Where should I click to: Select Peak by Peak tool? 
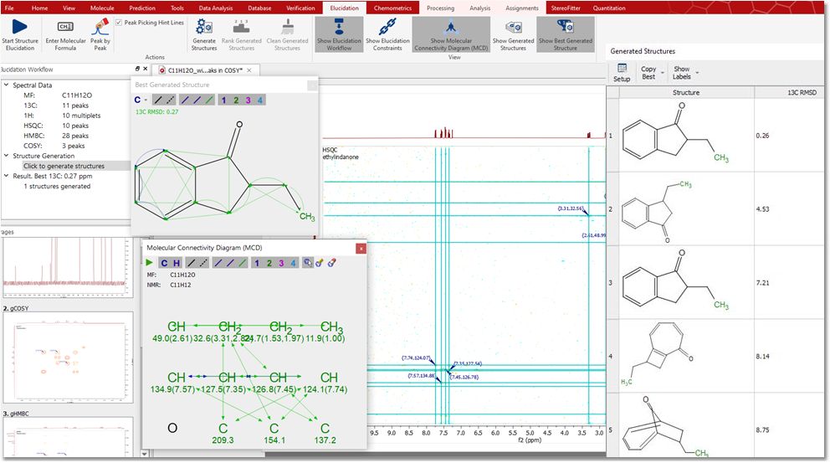coord(100,35)
